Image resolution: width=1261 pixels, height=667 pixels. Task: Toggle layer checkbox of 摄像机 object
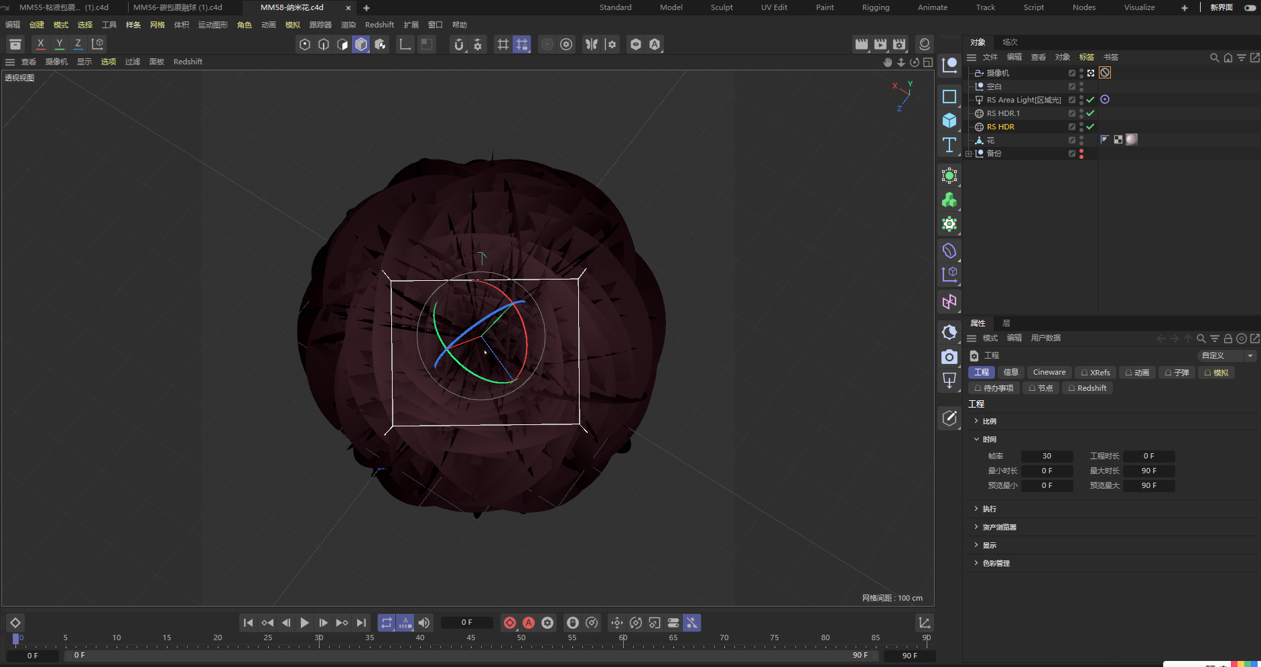tap(1072, 73)
